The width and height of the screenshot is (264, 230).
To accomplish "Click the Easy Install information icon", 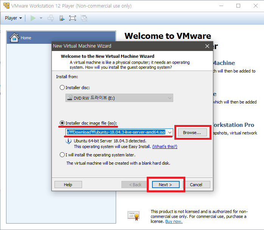I will (68, 141).
